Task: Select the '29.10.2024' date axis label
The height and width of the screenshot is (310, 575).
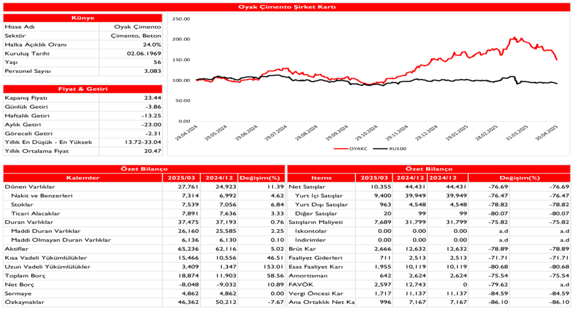Action: tap(367, 133)
